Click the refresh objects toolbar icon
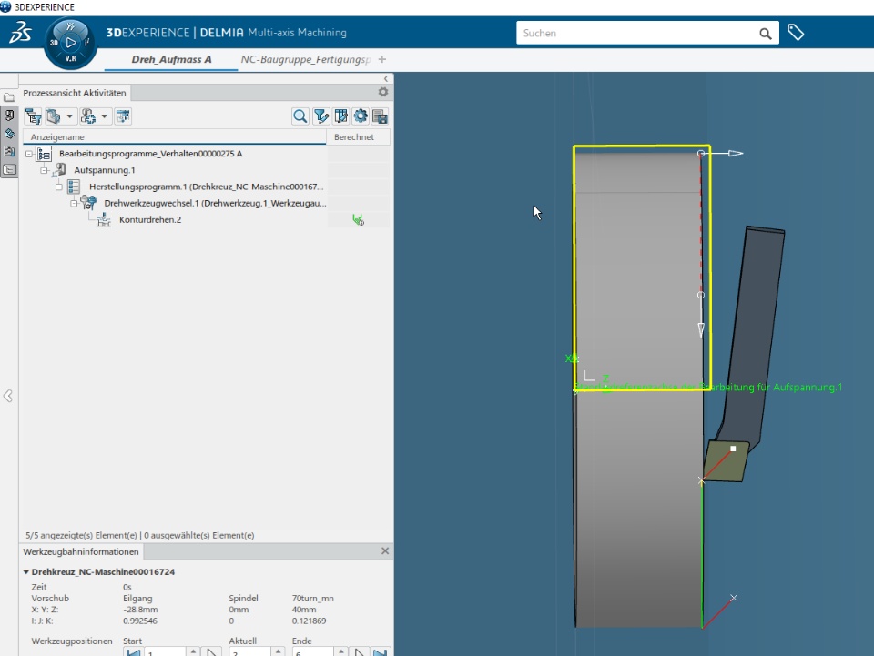 click(x=88, y=116)
